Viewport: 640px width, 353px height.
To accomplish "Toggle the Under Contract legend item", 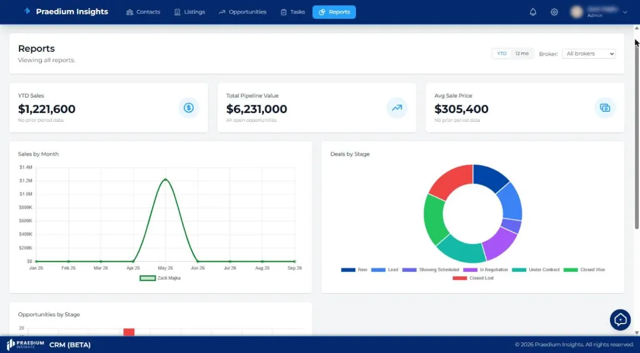I will pyautogui.click(x=536, y=270).
